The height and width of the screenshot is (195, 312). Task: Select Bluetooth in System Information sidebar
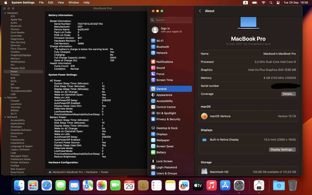click(16, 26)
